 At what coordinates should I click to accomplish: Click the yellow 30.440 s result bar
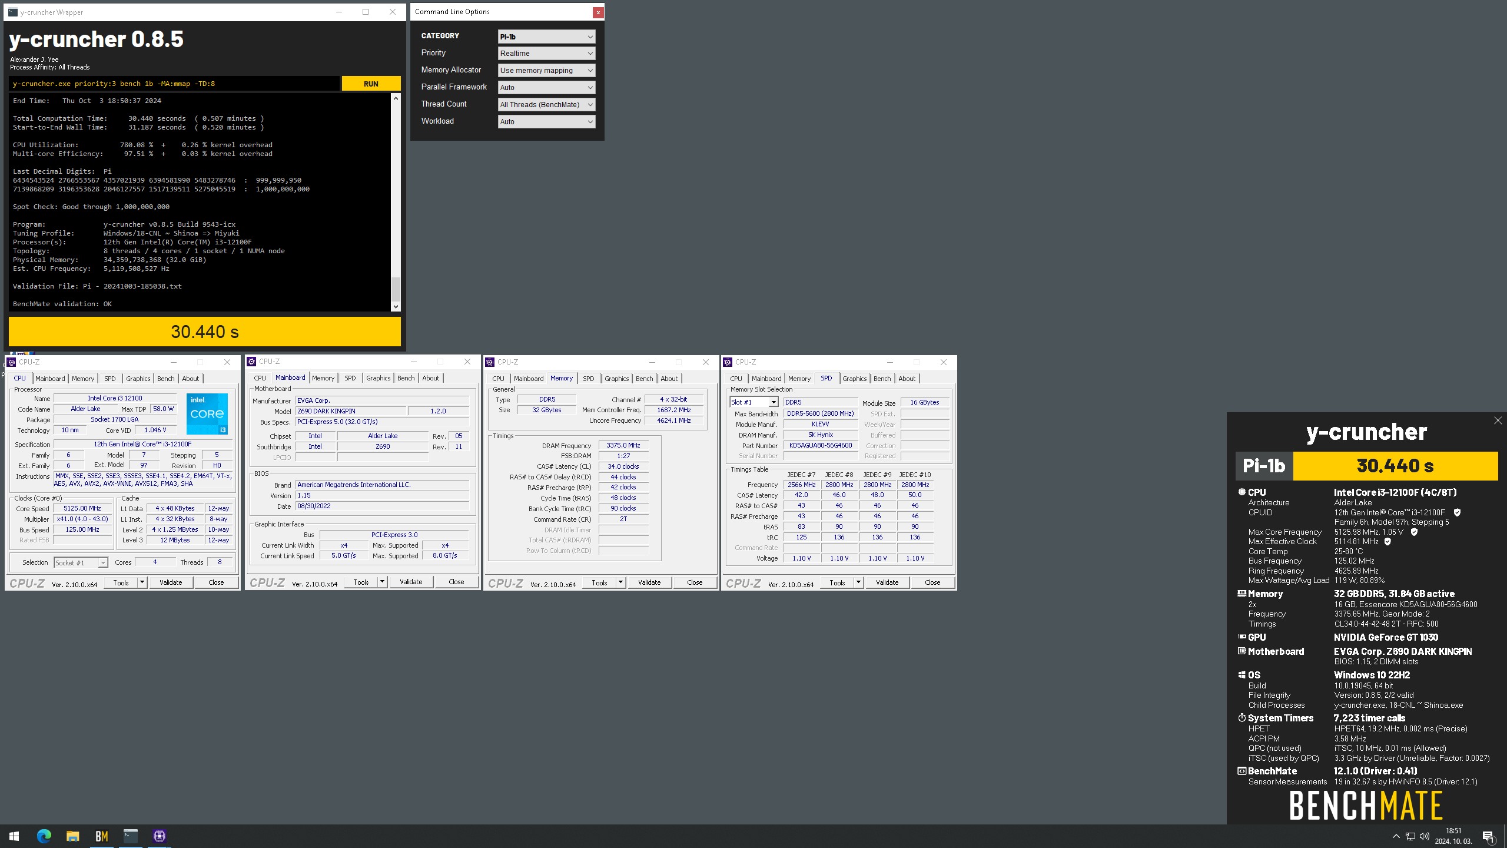[204, 332]
